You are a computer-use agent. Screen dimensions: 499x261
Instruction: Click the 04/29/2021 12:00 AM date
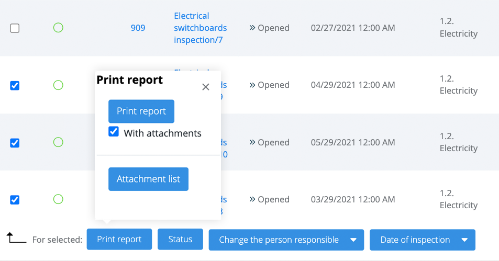[x=353, y=85]
